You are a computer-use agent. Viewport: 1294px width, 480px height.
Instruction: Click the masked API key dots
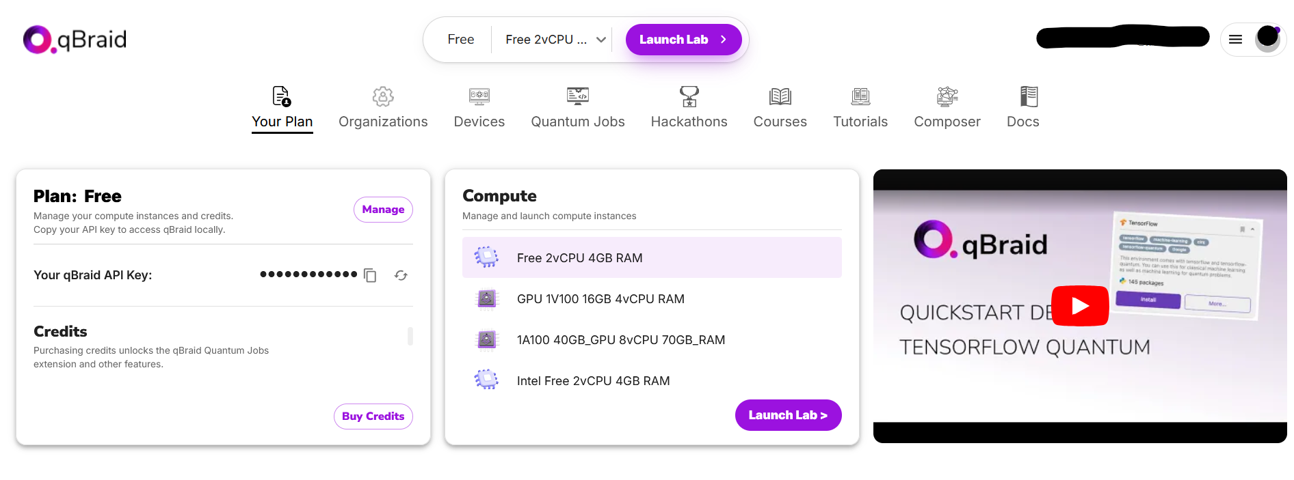pos(308,274)
